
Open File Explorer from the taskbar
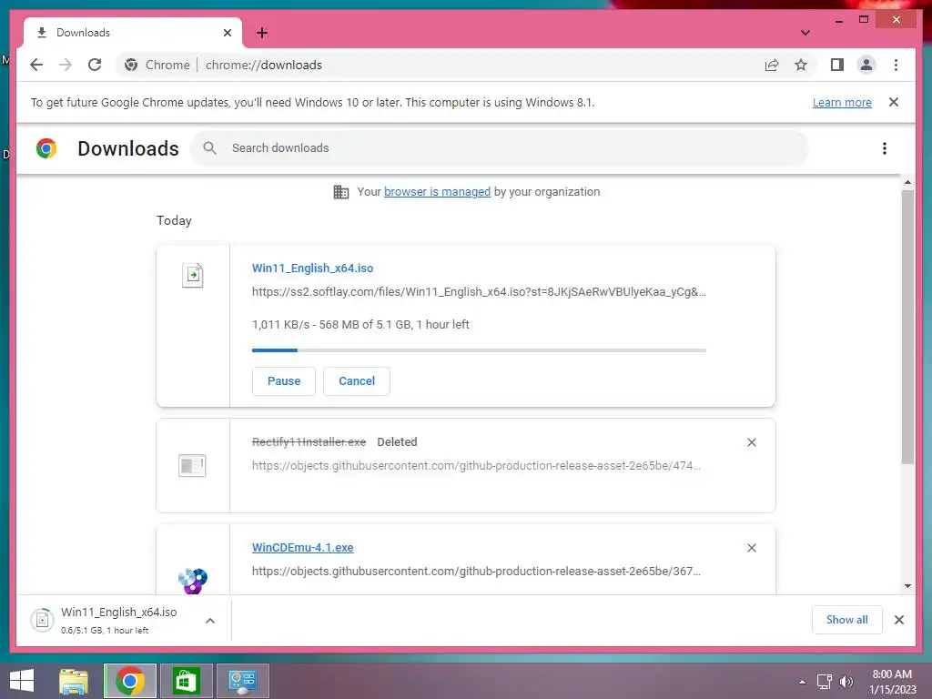(74, 681)
